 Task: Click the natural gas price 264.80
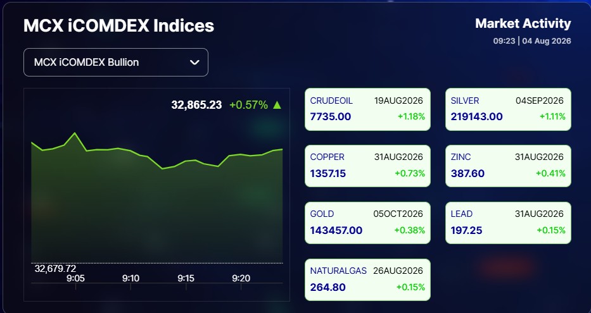(328, 287)
